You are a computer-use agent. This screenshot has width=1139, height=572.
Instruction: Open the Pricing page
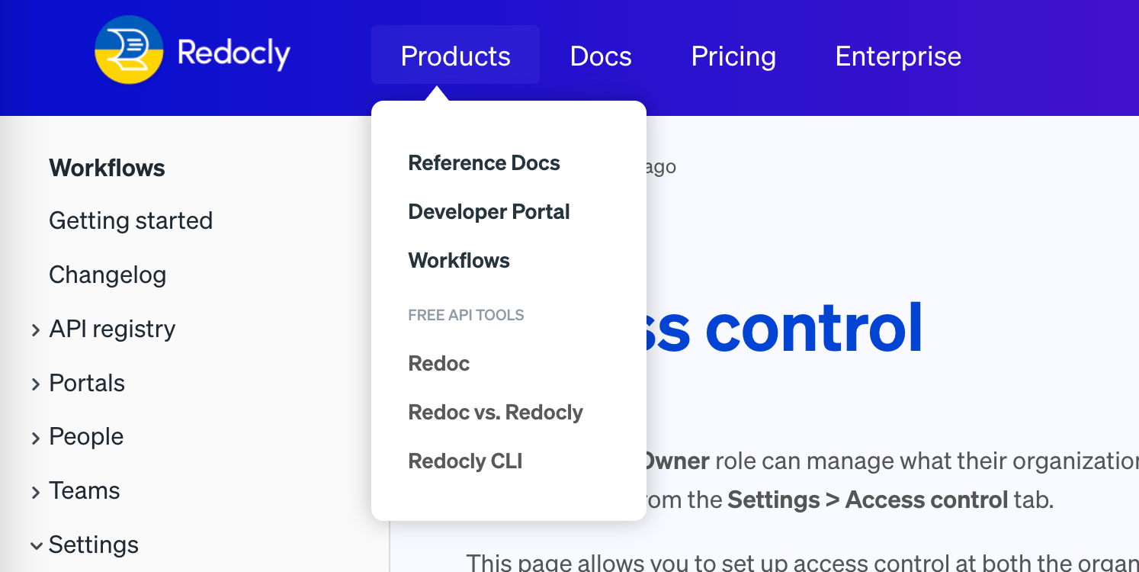point(733,56)
